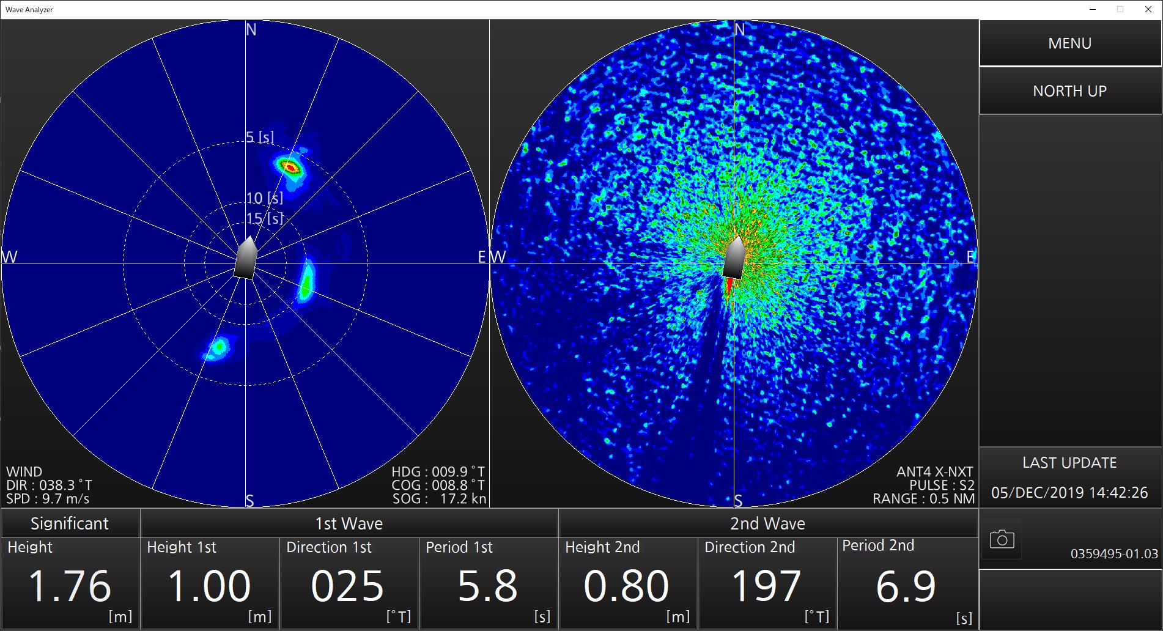Select the Direction 2nd 197 readout
Viewport: 1163px width, 631px height.
click(x=767, y=583)
